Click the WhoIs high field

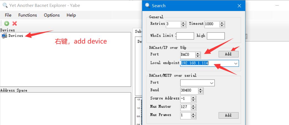[216, 36]
